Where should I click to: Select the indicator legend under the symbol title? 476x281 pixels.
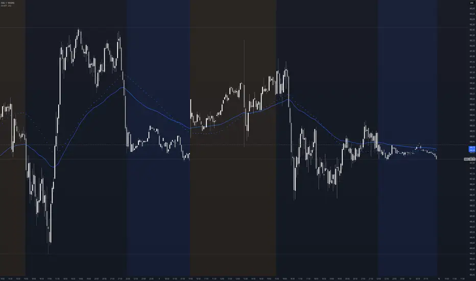pos(6,6)
